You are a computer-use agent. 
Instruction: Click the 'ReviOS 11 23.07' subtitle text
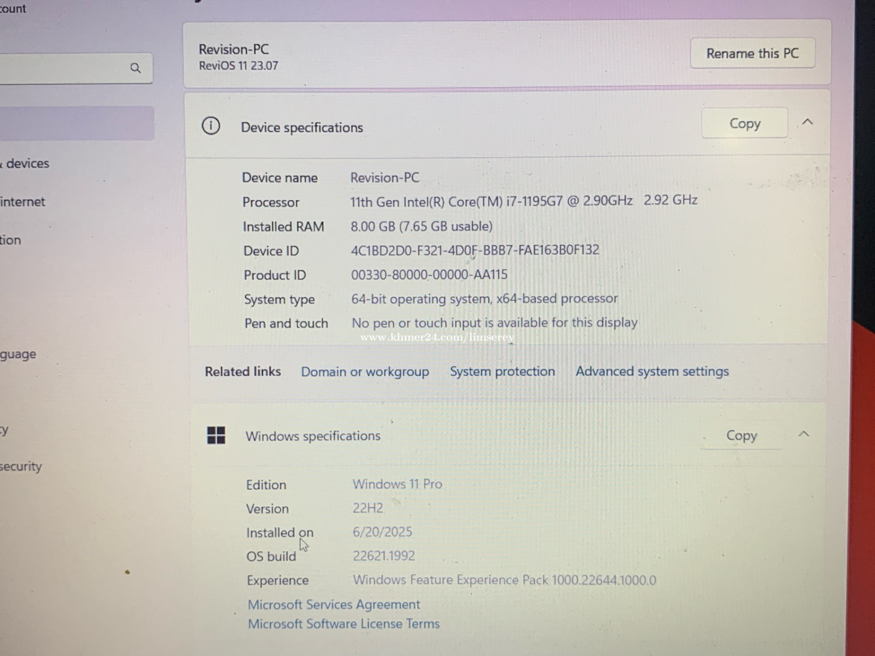pyautogui.click(x=239, y=65)
